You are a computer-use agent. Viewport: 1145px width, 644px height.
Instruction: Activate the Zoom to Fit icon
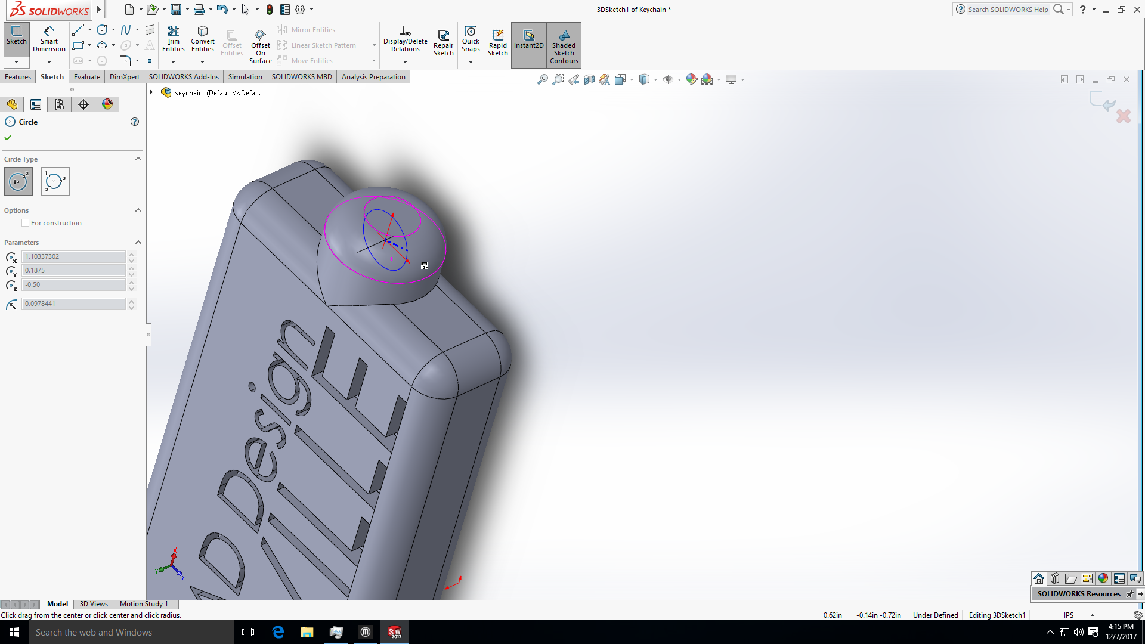541,79
